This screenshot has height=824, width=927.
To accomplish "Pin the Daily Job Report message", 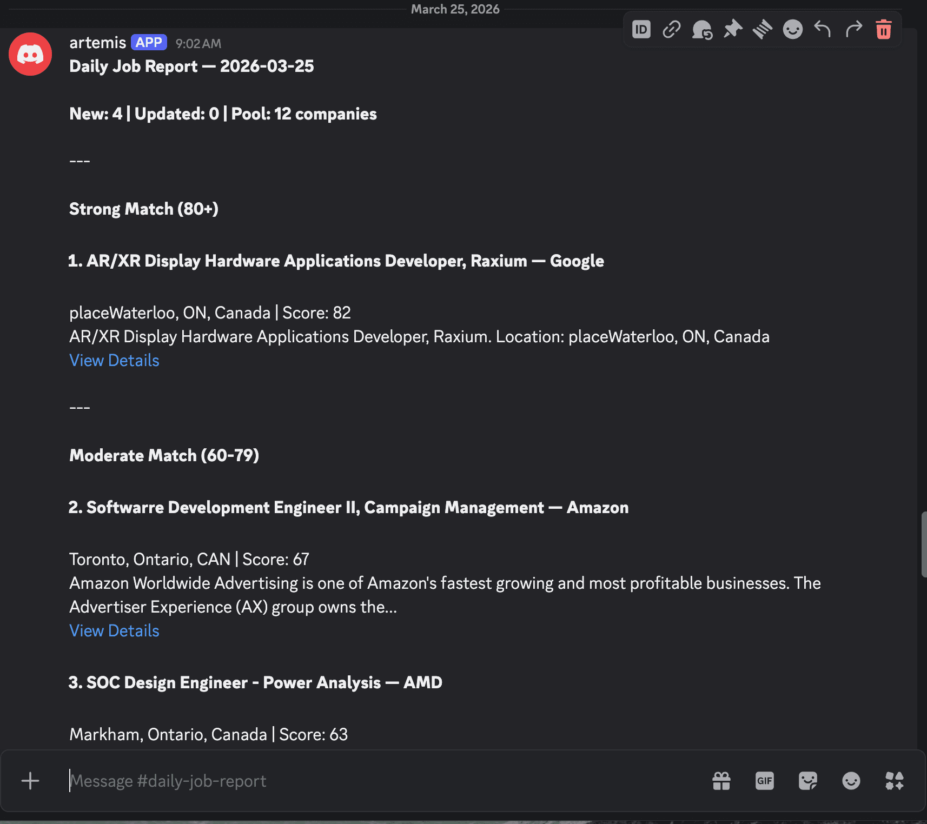I will (733, 29).
